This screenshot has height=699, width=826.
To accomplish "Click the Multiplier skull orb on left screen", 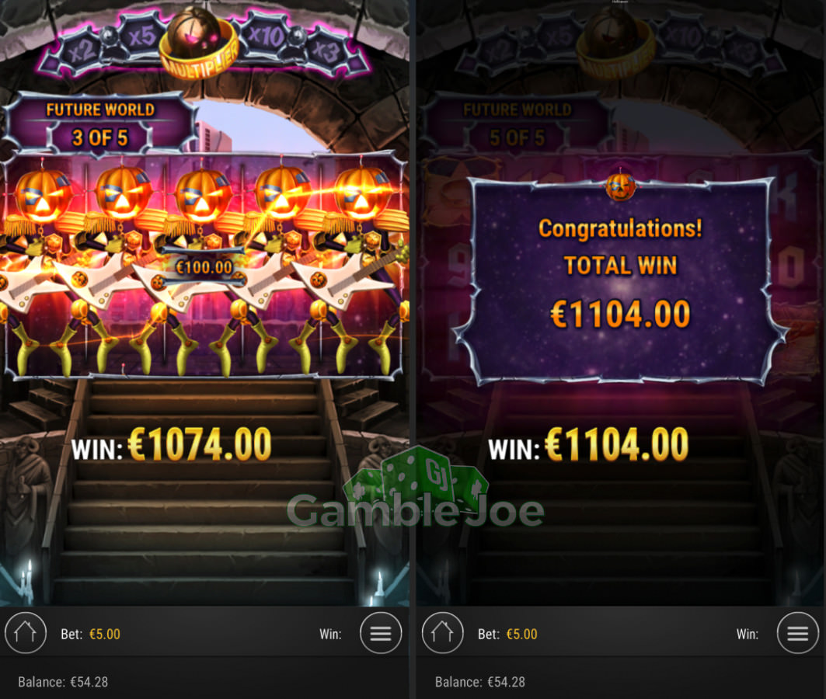I will 199,43.
